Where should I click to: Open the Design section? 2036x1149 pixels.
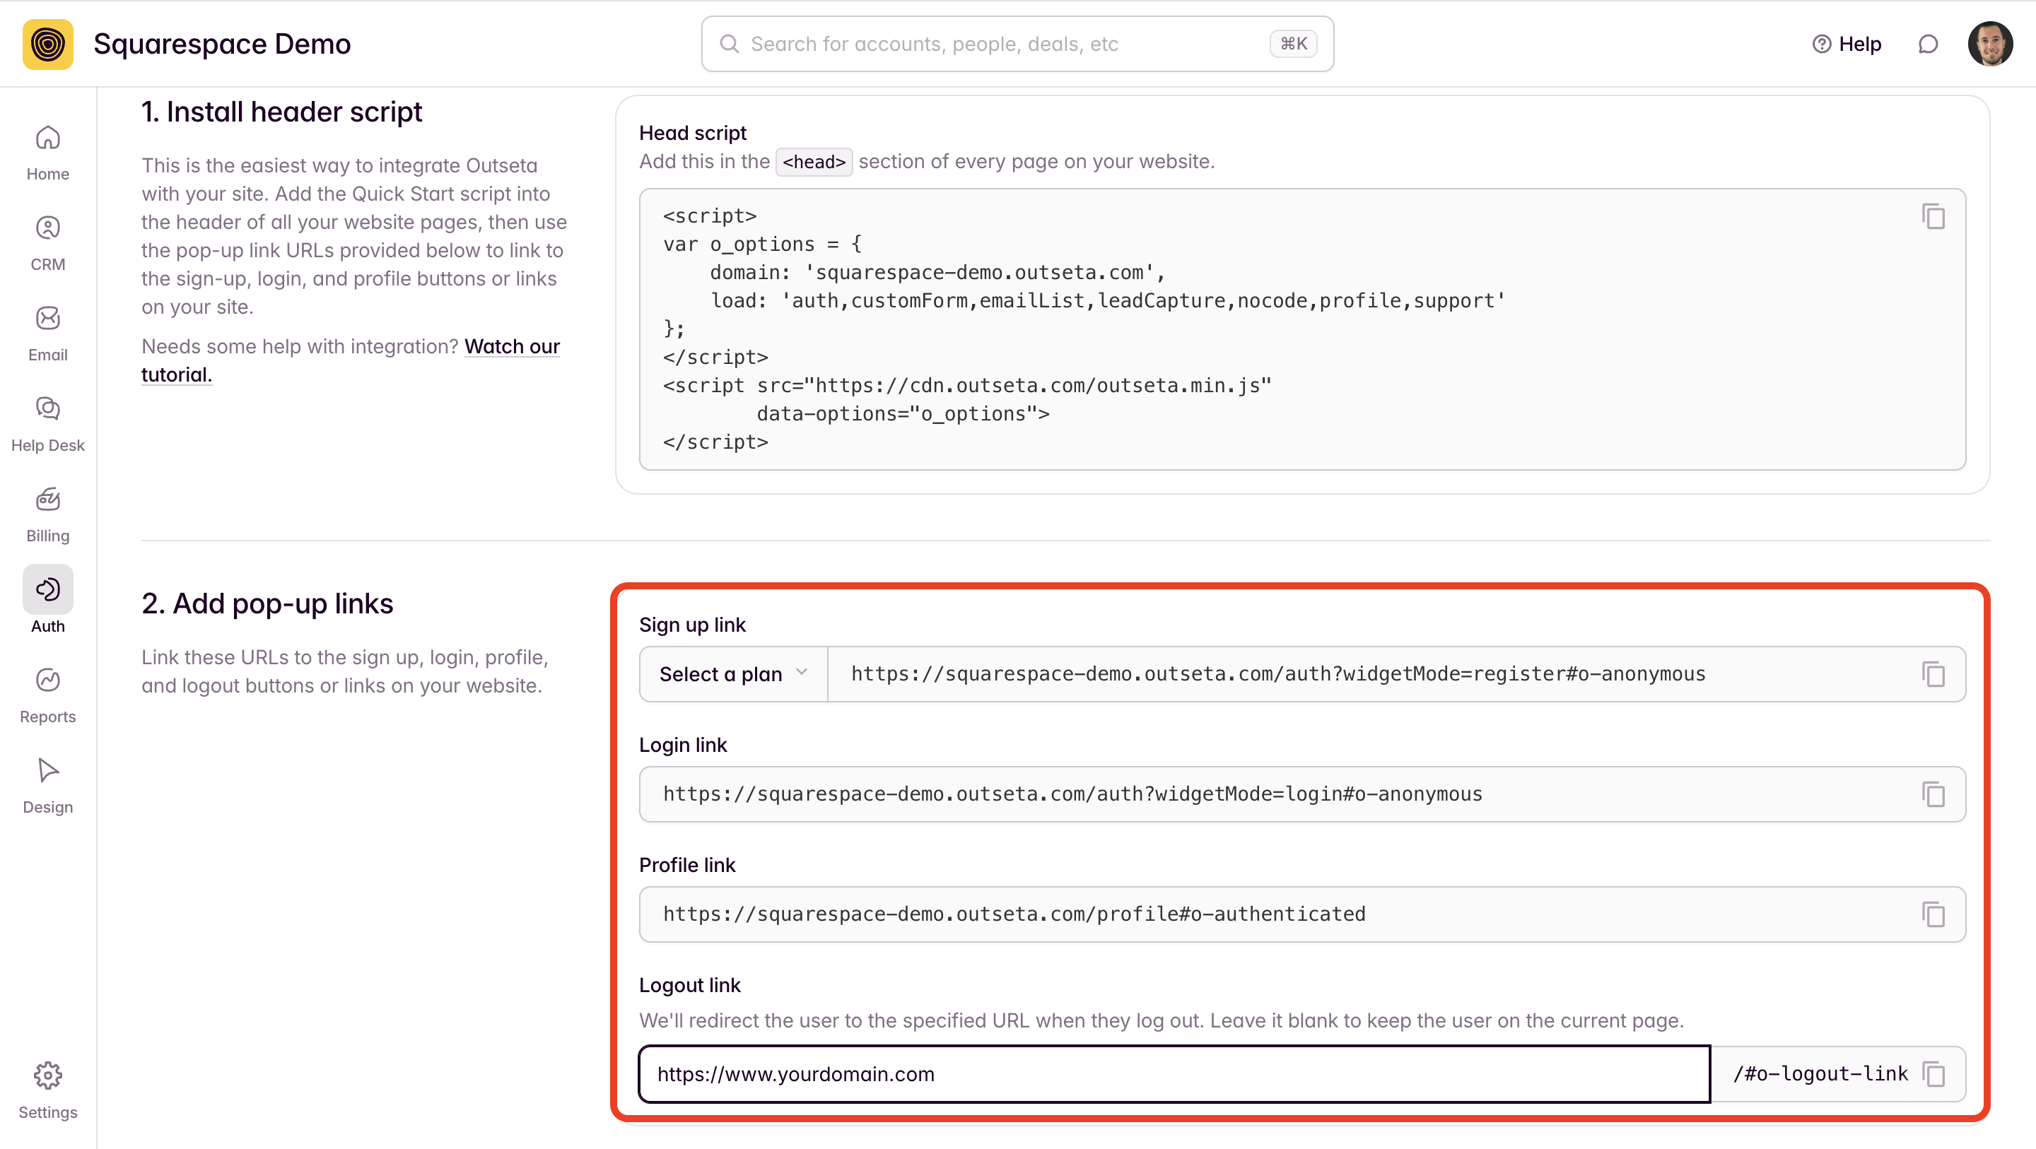click(47, 786)
